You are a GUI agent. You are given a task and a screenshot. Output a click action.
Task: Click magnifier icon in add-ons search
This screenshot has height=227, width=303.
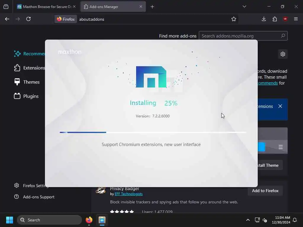pos(283,36)
